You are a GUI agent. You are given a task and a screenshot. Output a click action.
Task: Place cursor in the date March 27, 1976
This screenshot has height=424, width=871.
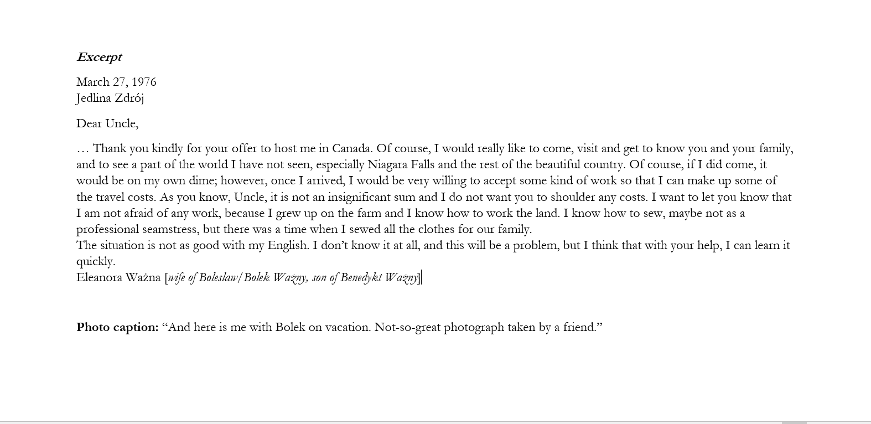tap(116, 82)
